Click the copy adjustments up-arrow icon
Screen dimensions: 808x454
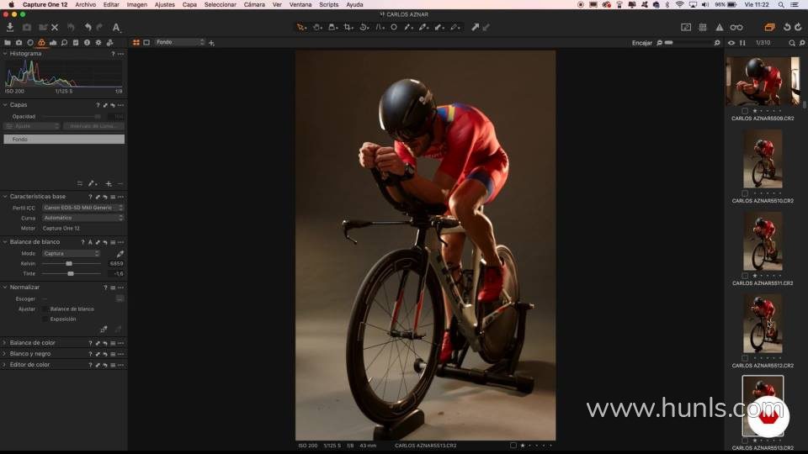click(475, 27)
